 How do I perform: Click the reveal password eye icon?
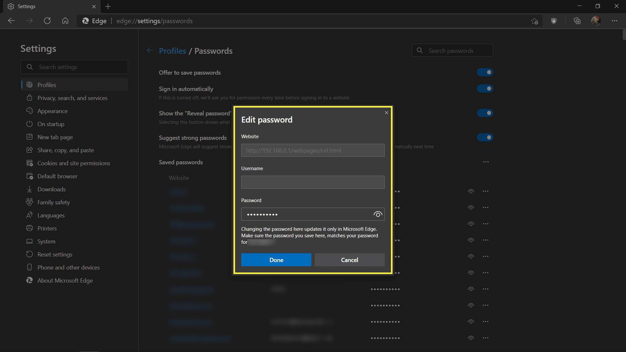[377, 214]
